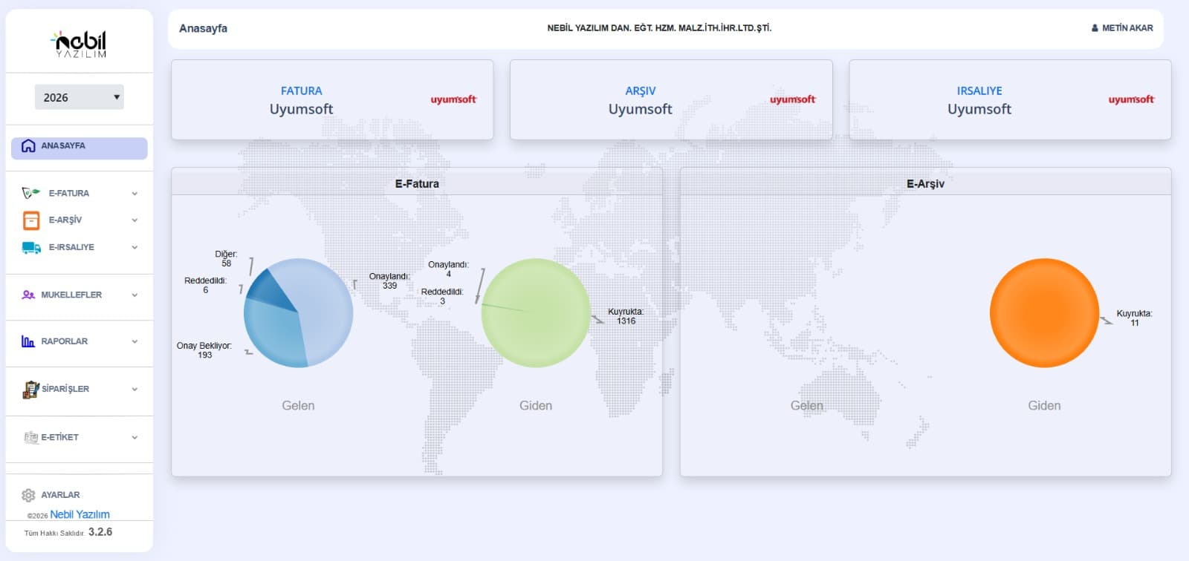Click the company name in header

659,28
